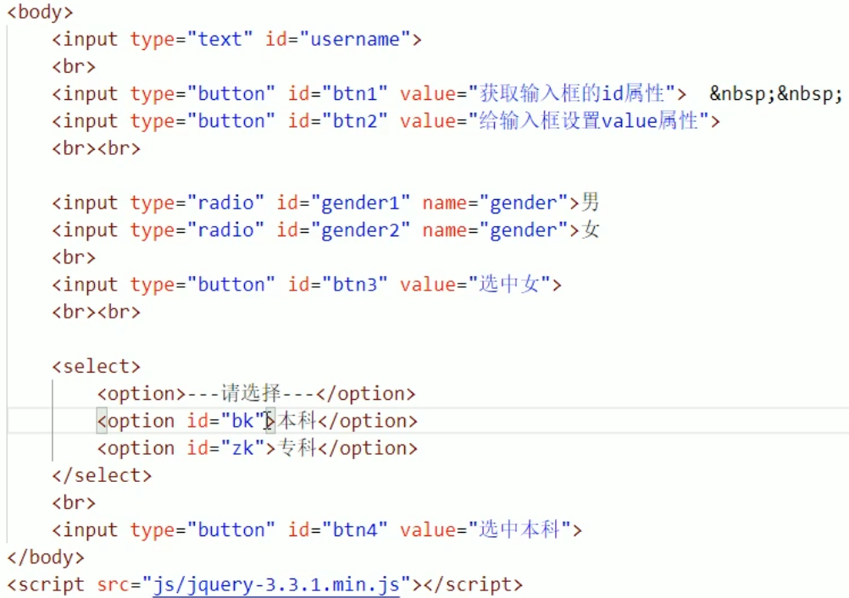Click the type value "text"
This screenshot has height=598, width=849.
219,39
